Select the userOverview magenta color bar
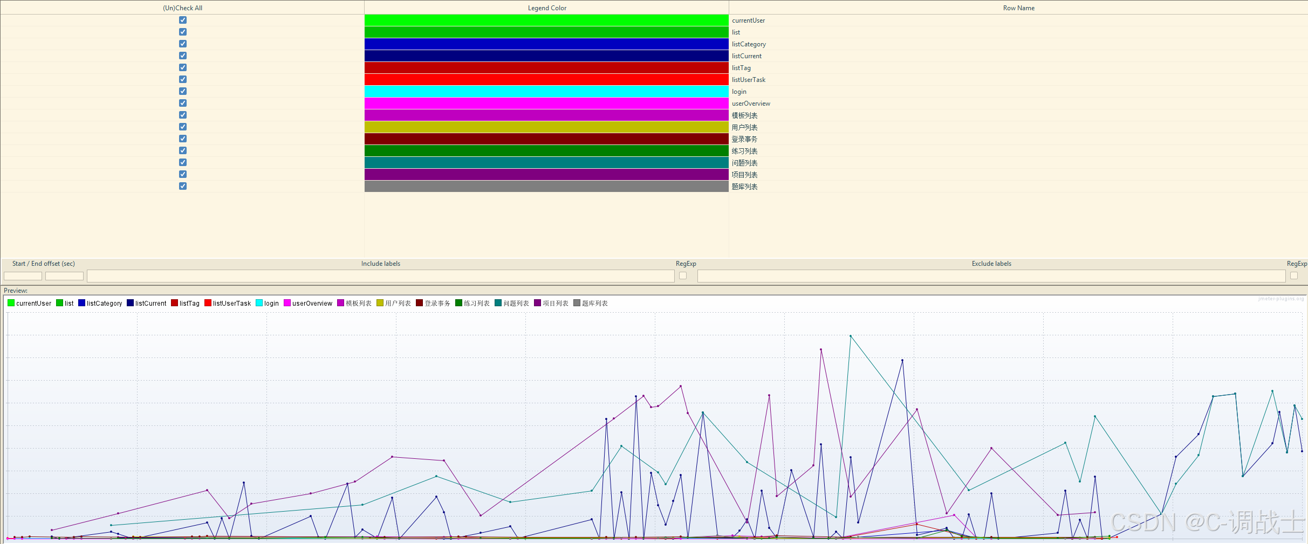1308x544 pixels. [546, 103]
